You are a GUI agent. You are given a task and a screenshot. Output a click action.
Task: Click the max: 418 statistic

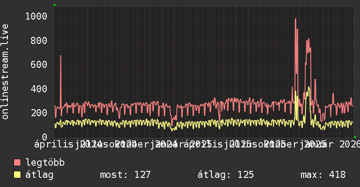click(323, 175)
